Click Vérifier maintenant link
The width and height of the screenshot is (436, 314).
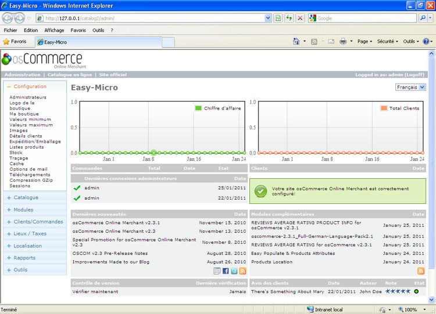tap(95, 291)
